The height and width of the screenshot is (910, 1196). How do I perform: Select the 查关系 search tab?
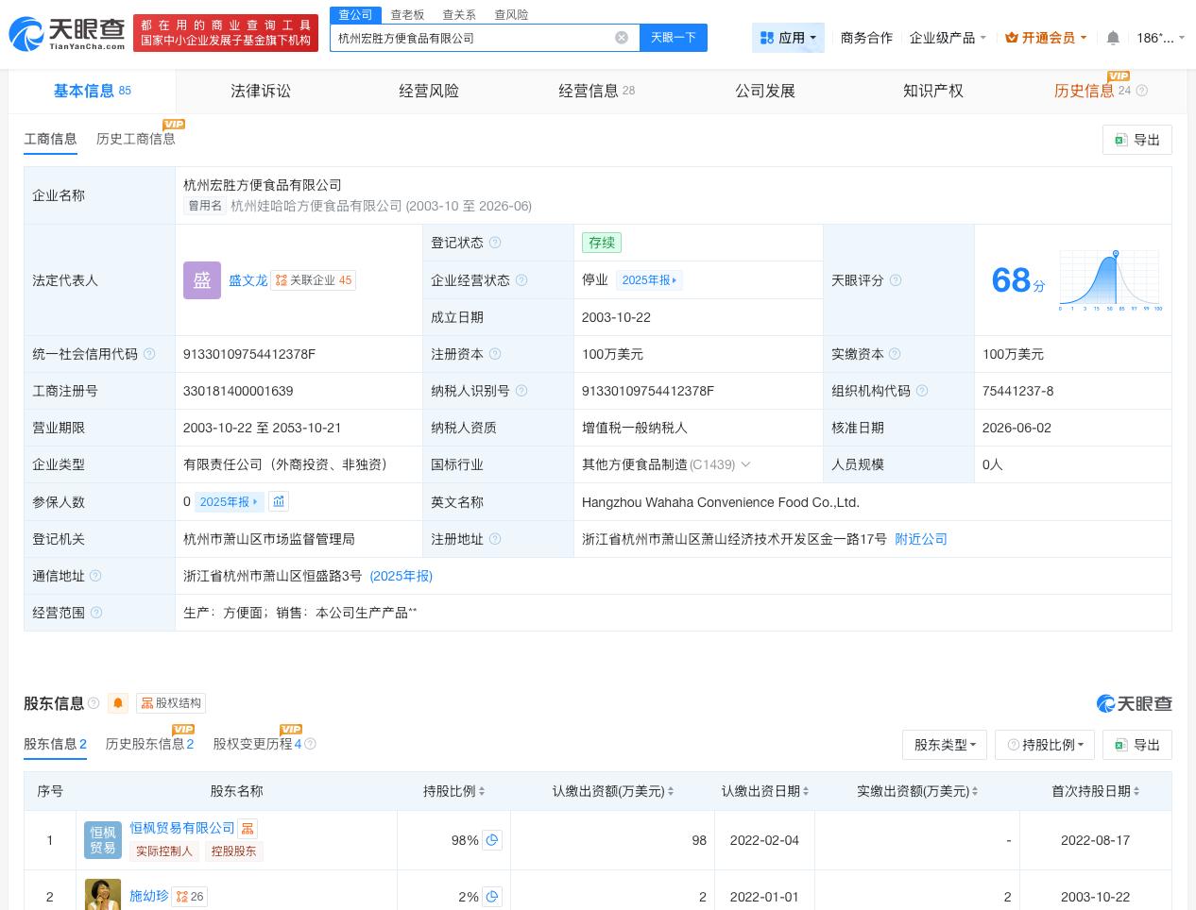click(459, 15)
